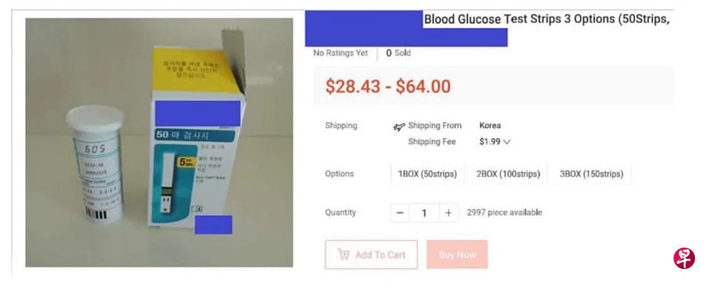This screenshot has height=289, width=715.
Task: Click the airplane shipping icon
Action: (399, 127)
